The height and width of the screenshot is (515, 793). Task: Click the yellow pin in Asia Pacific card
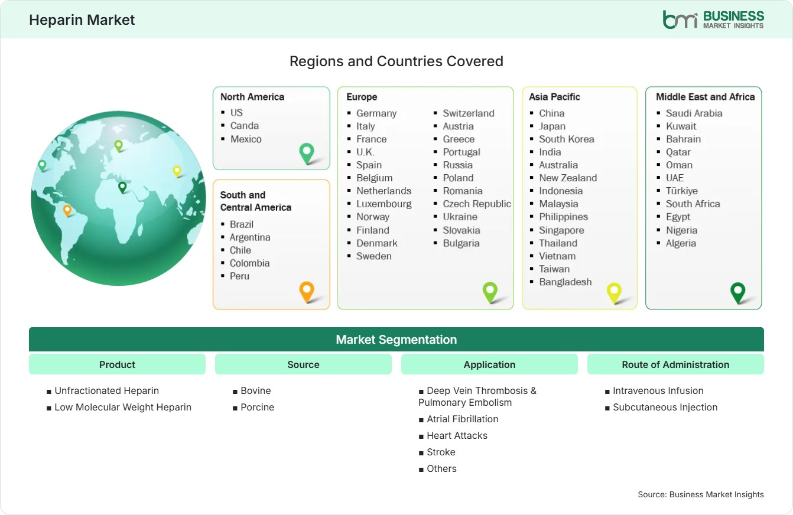coord(615,292)
